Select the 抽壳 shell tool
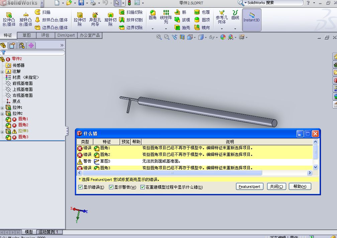 182,27
